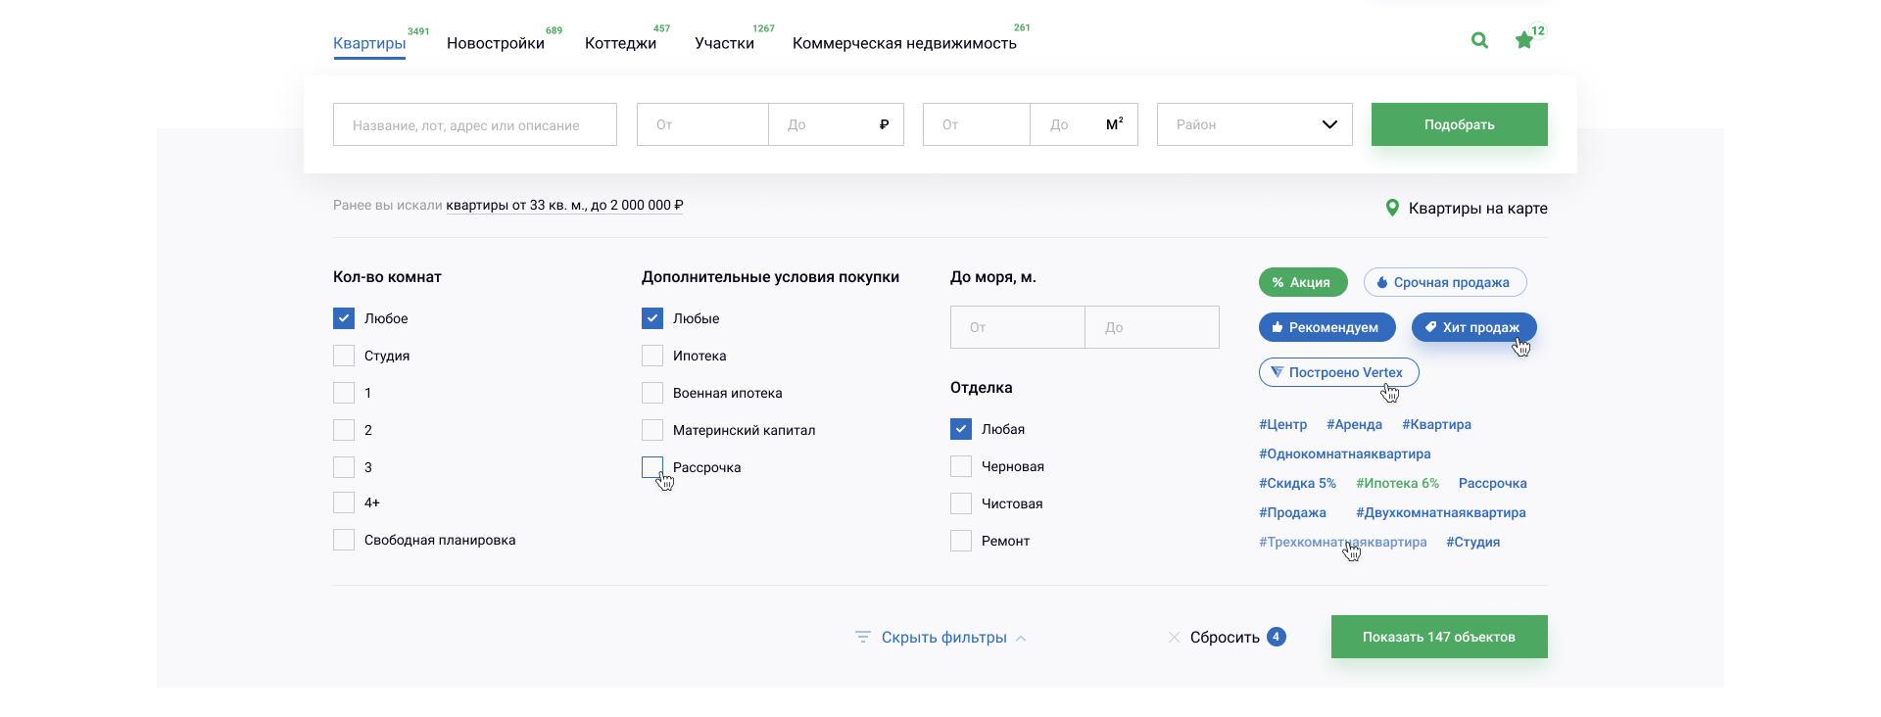Select the Срочная продажа flame tag
The height and width of the screenshot is (717, 1881).
click(1444, 282)
